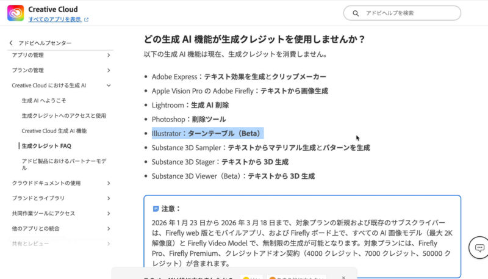
Task: Click the 注意 note icon
Action: click(156, 209)
